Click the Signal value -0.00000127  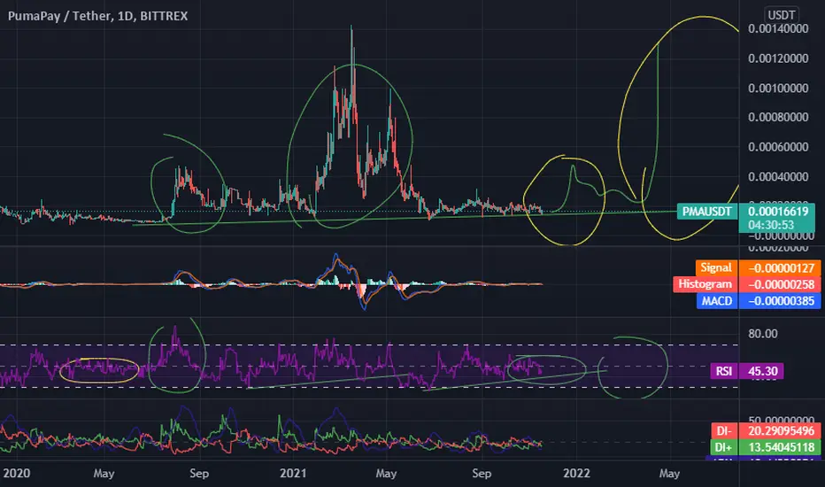click(780, 267)
